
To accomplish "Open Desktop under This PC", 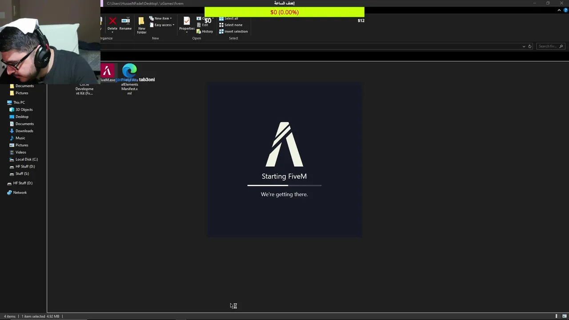I will 19,116.
